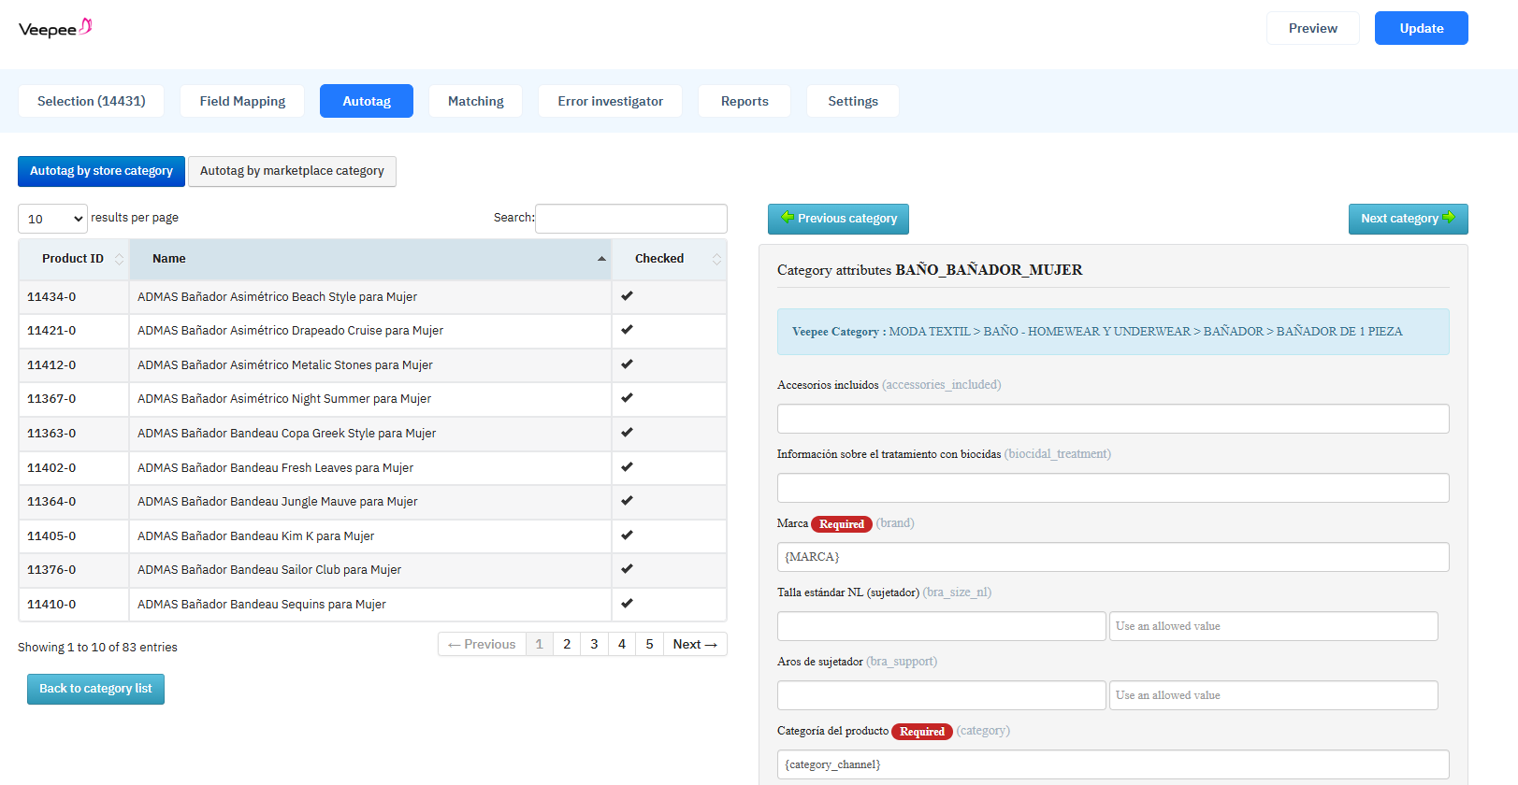This screenshot has width=1518, height=785.
Task: Click the Veepee Category breadcrumb text
Action: (1097, 332)
